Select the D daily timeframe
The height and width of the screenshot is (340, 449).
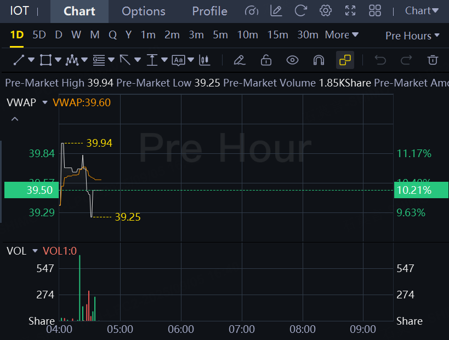coord(59,35)
